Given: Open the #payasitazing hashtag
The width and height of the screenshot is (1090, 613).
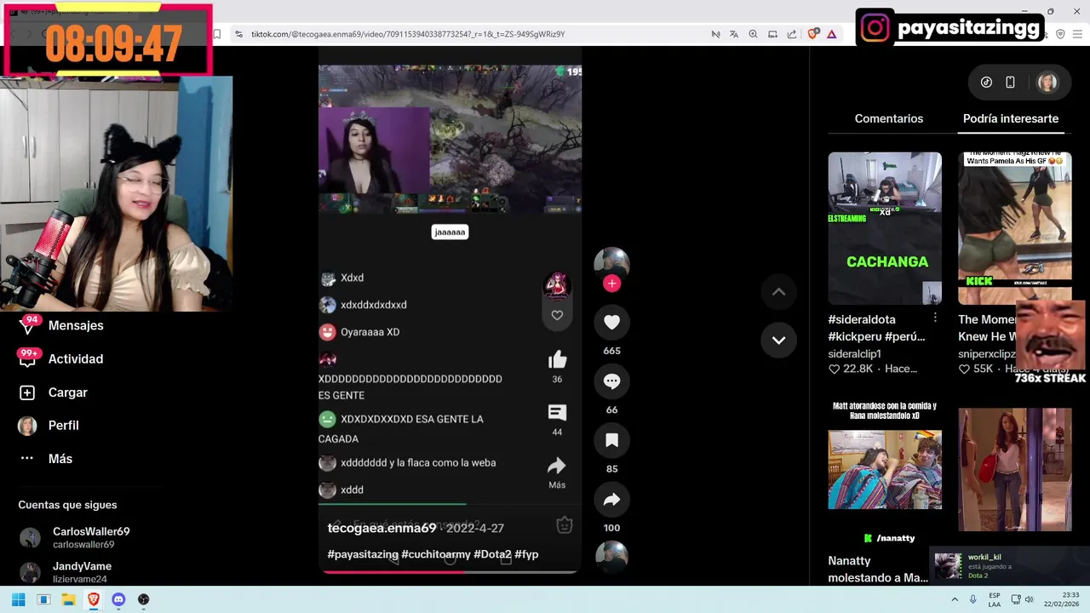Looking at the screenshot, I should pyautogui.click(x=363, y=554).
